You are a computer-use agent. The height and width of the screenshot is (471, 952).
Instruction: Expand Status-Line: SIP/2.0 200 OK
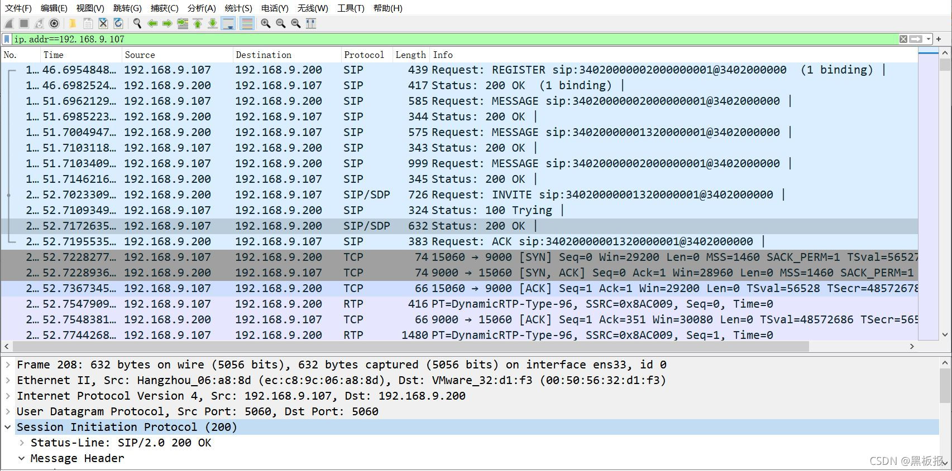[22, 443]
